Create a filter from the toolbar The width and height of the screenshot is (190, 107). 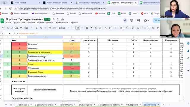158,28
